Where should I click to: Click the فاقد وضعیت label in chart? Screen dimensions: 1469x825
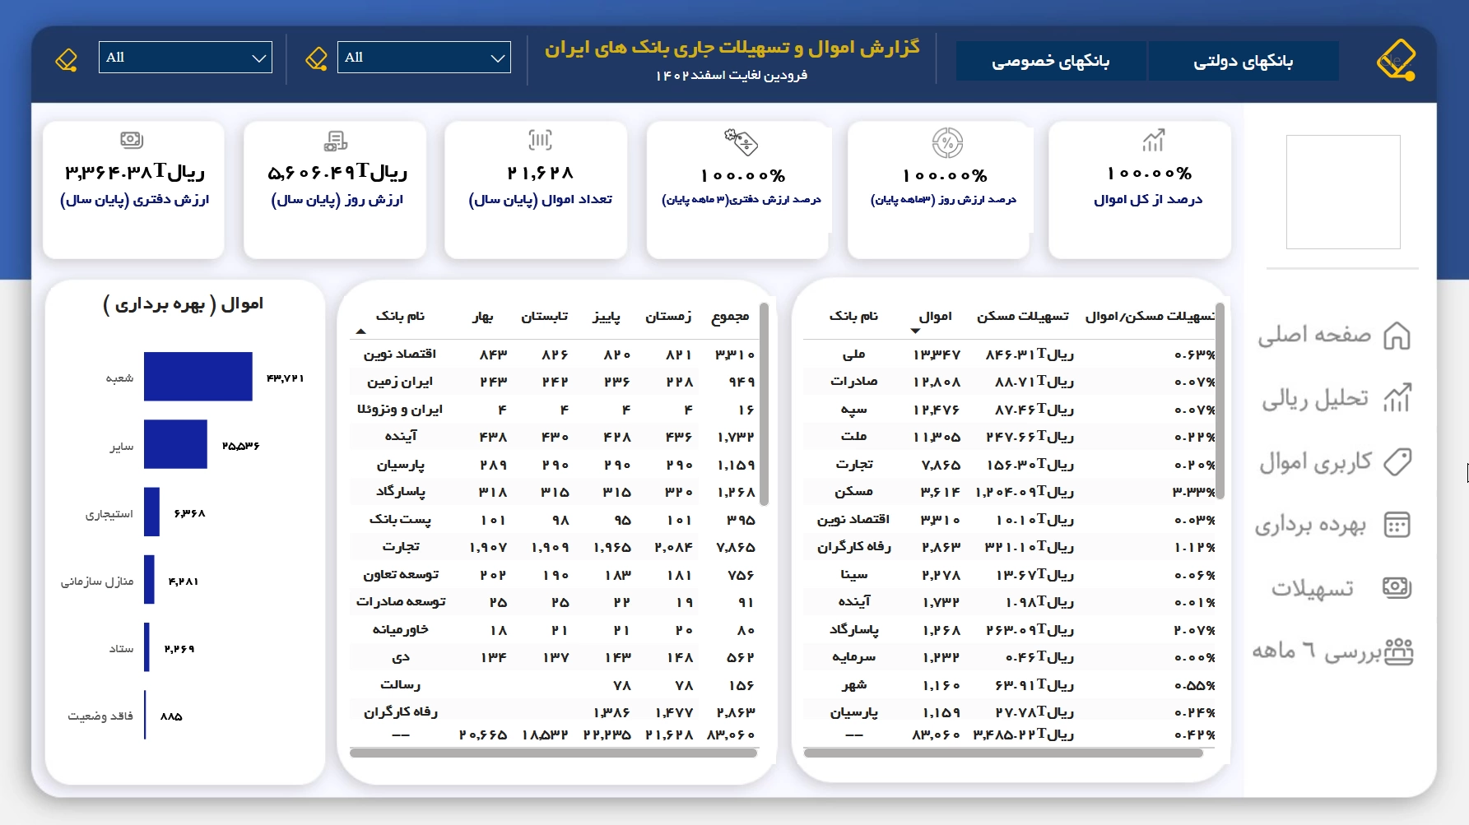[x=100, y=716]
